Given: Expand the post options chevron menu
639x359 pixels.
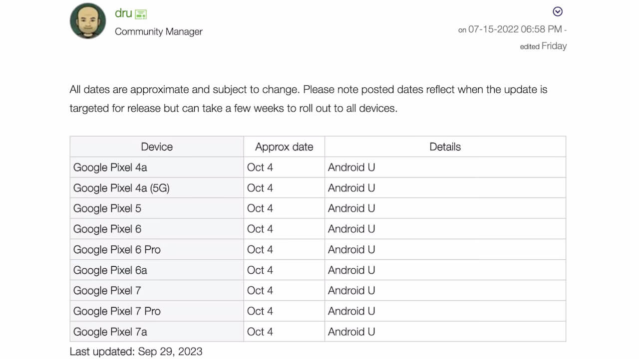Looking at the screenshot, I should (x=558, y=11).
